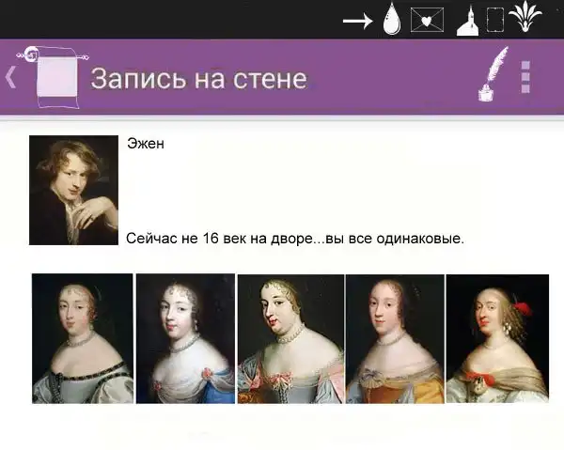Tap the dashed frame status icon
Image resolution: width=564 pixels, height=450 pixels.
click(494, 21)
